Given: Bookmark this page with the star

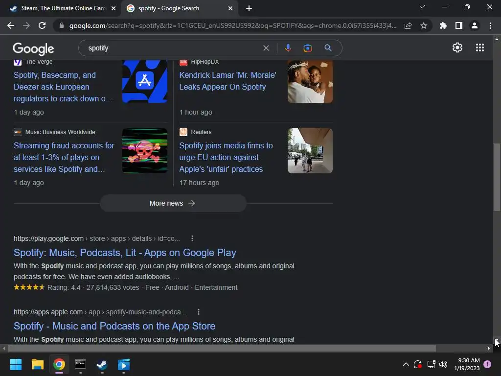Looking at the screenshot, I should (424, 25).
